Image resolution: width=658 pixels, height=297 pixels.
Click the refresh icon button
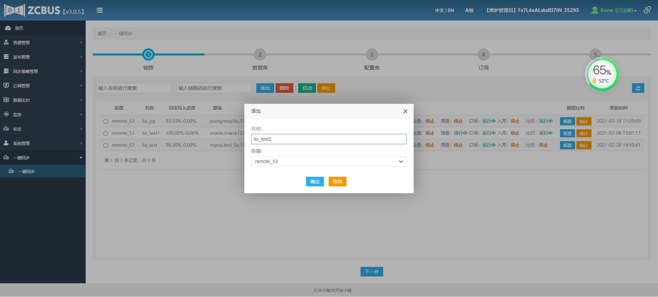pos(638,88)
